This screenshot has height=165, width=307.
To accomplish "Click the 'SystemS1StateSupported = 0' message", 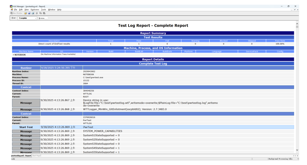I will coord(101,135).
